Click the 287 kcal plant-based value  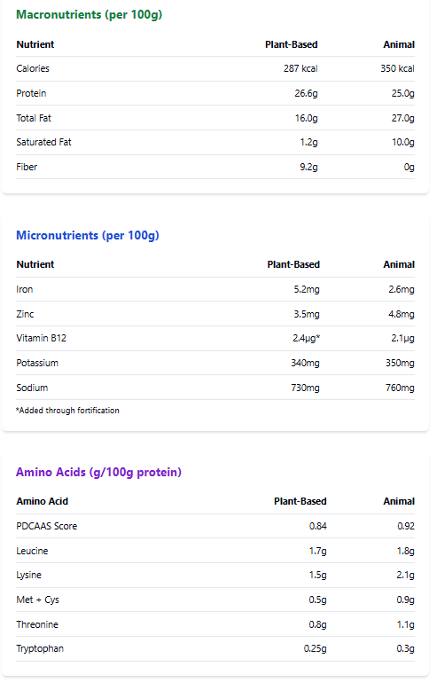(300, 68)
